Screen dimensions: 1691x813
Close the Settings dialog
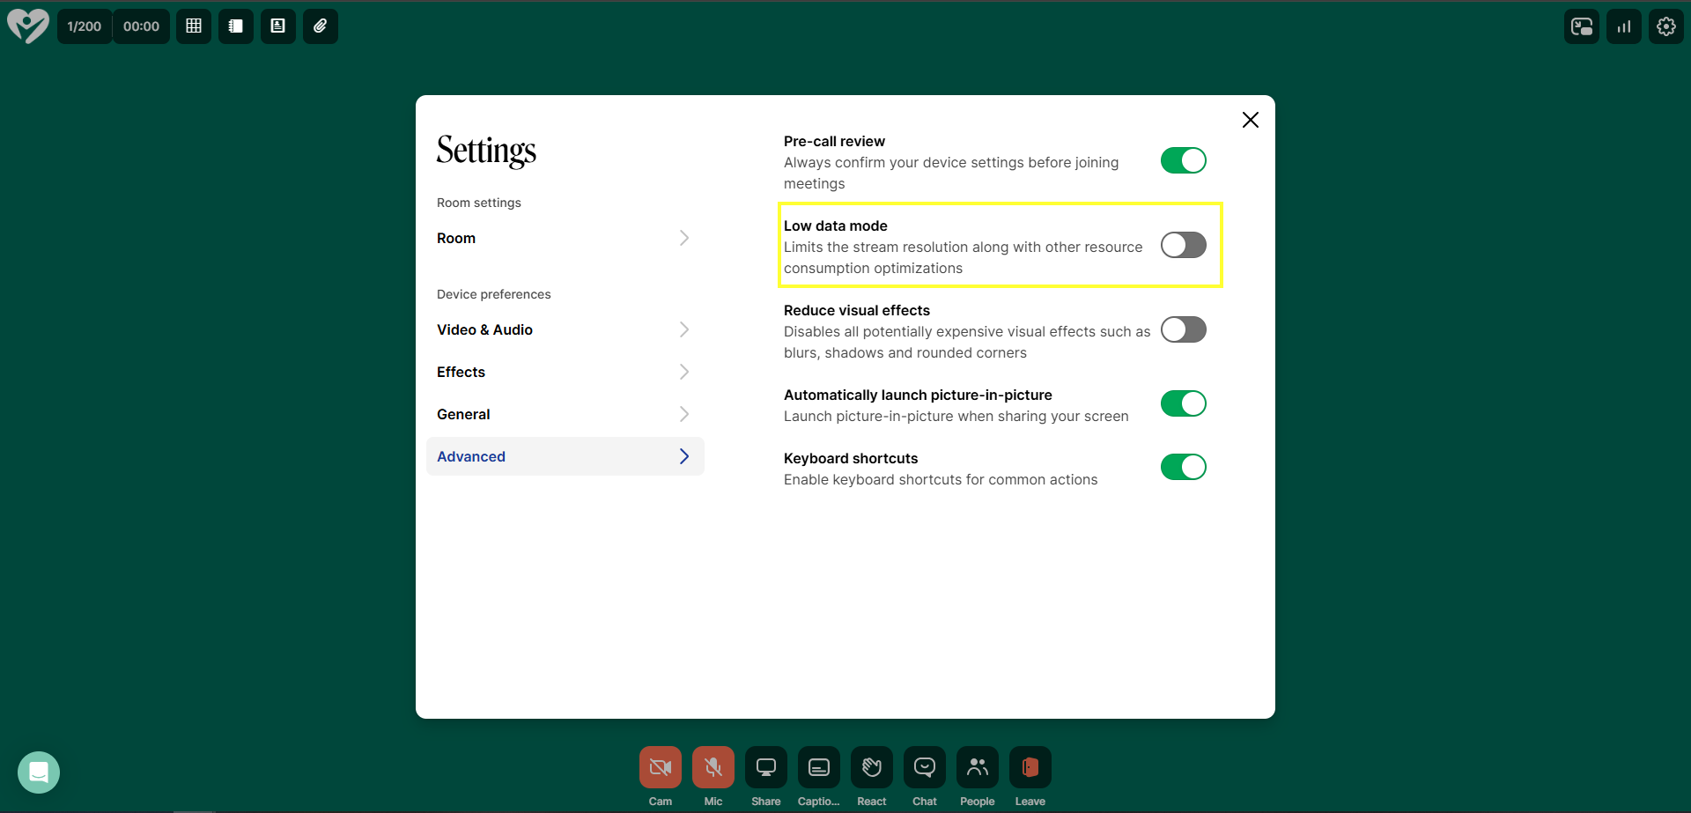(x=1251, y=120)
